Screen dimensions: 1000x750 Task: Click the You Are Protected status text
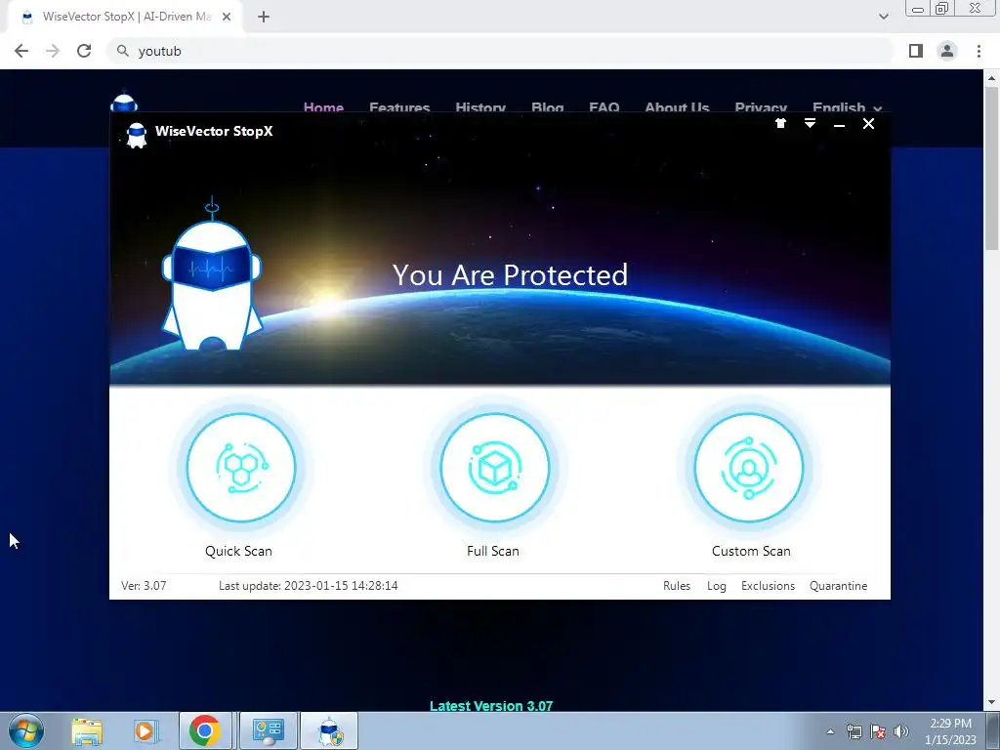click(x=510, y=274)
